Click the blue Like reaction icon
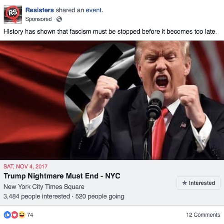This screenshot has height=224, width=224. (7, 215)
